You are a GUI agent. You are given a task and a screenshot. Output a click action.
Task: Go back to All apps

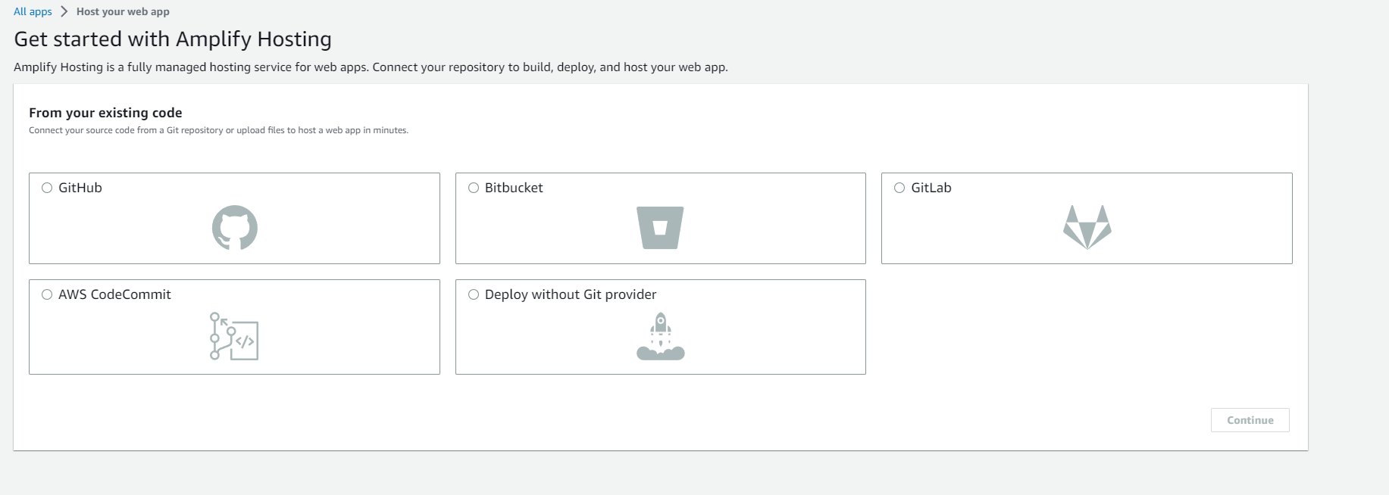click(x=33, y=11)
